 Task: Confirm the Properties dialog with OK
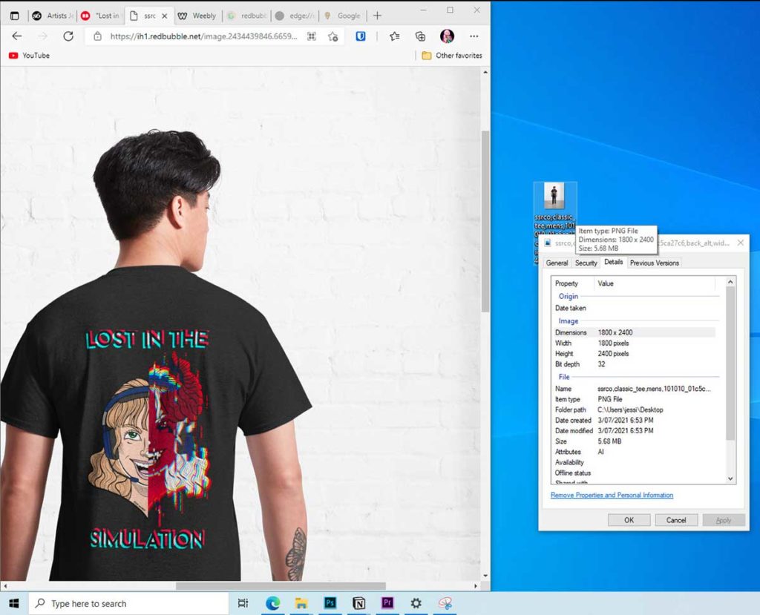629,520
